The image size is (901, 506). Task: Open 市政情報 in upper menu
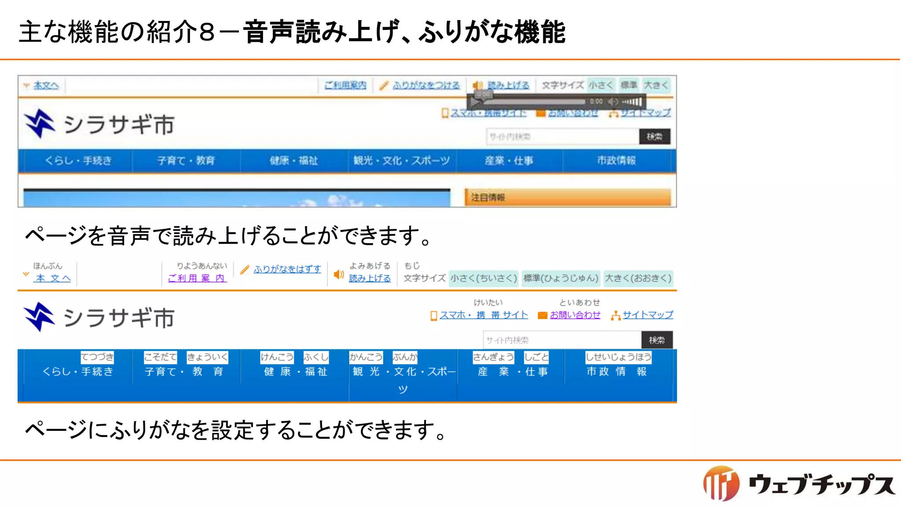[616, 161]
